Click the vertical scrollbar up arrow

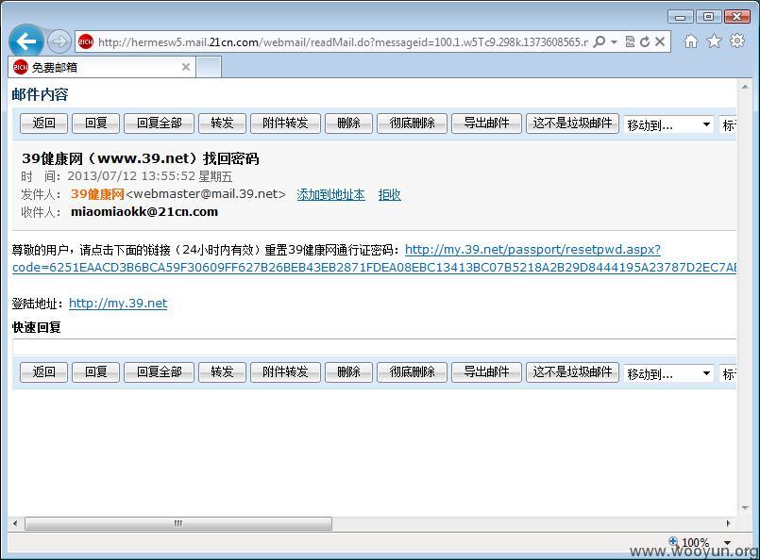click(745, 87)
